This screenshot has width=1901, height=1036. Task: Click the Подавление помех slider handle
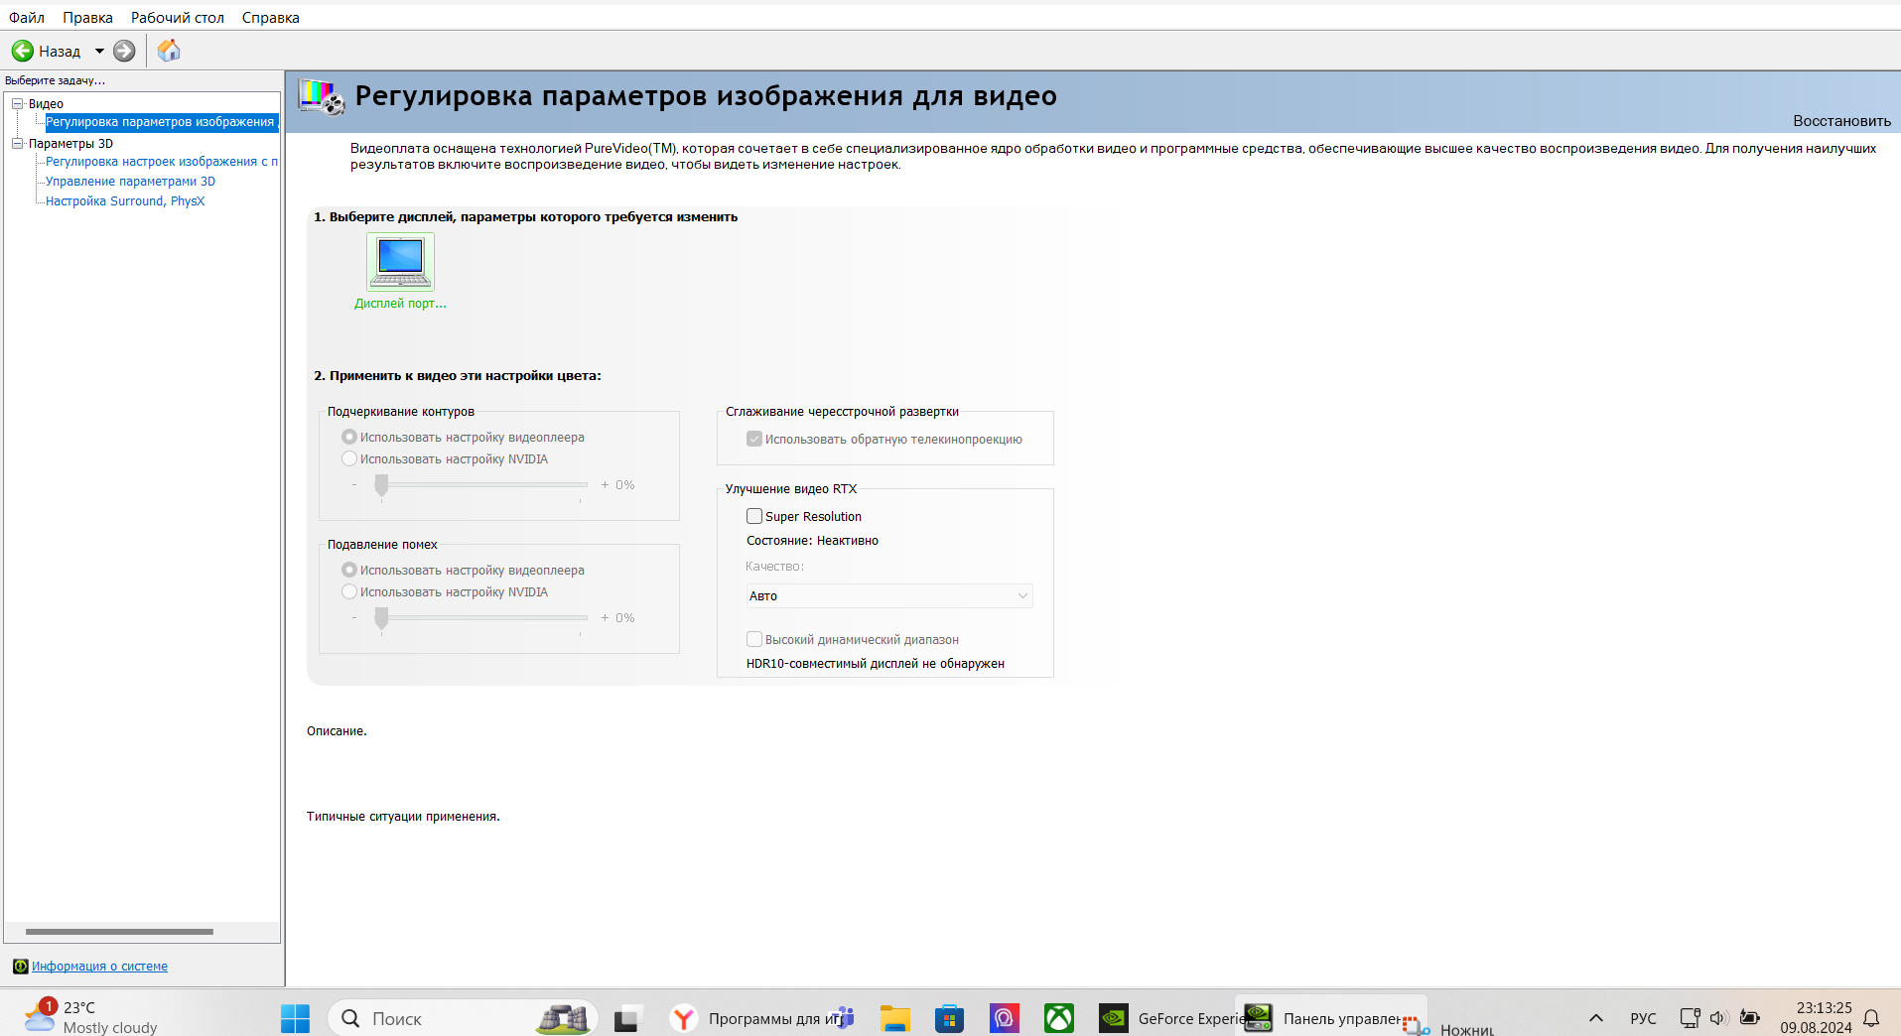[x=381, y=618]
